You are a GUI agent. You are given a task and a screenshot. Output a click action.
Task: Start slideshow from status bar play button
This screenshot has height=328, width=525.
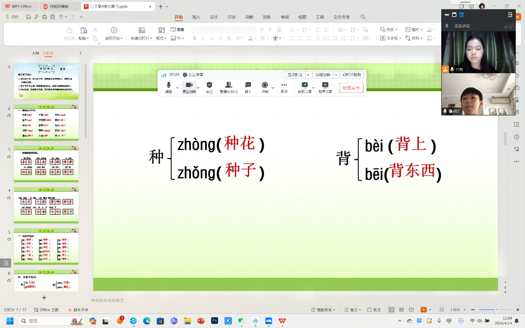[x=423, y=310]
